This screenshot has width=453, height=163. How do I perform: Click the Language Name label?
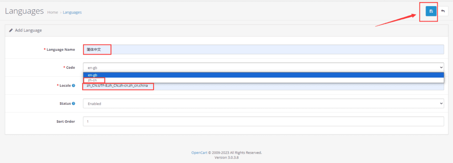pyautogui.click(x=61, y=49)
